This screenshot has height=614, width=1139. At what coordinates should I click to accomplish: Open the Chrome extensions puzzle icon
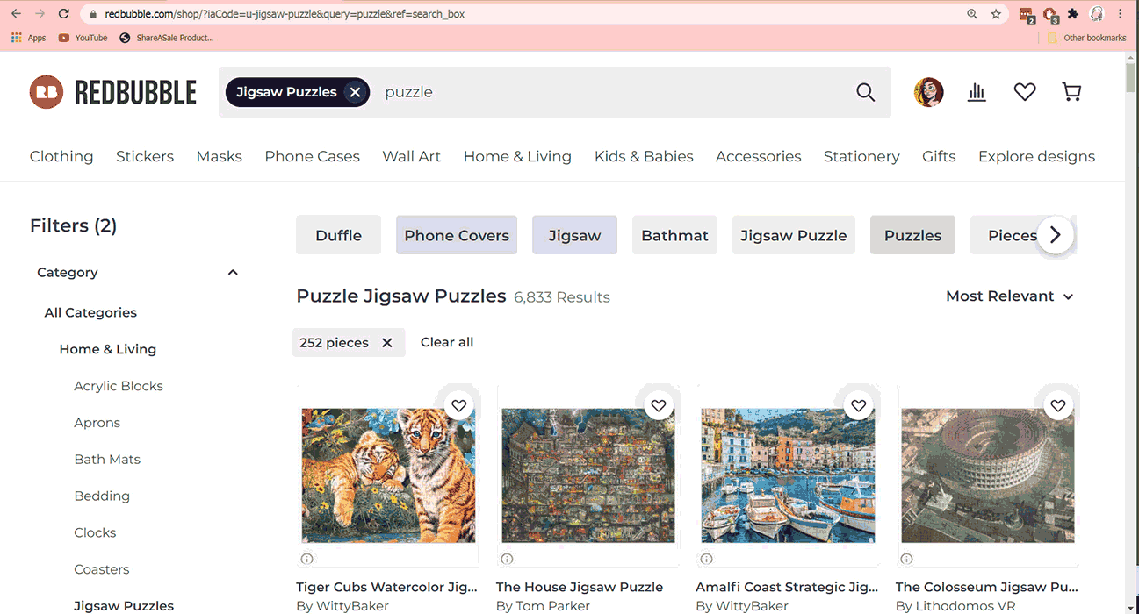tap(1073, 14)
